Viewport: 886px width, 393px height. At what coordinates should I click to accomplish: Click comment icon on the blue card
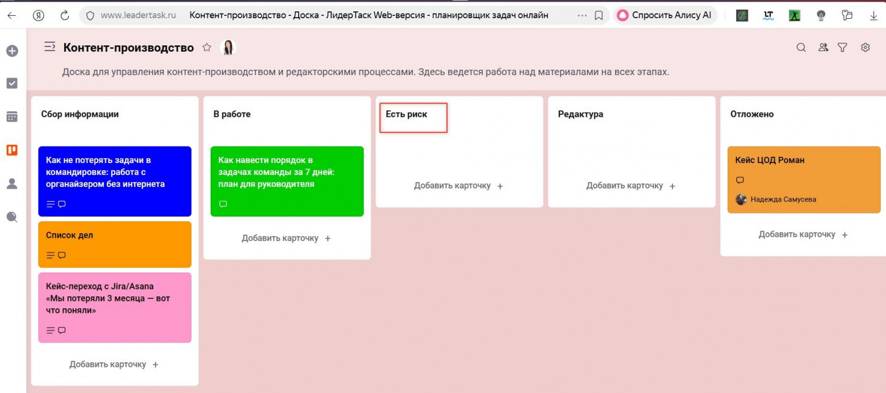[x=62, y=204]
